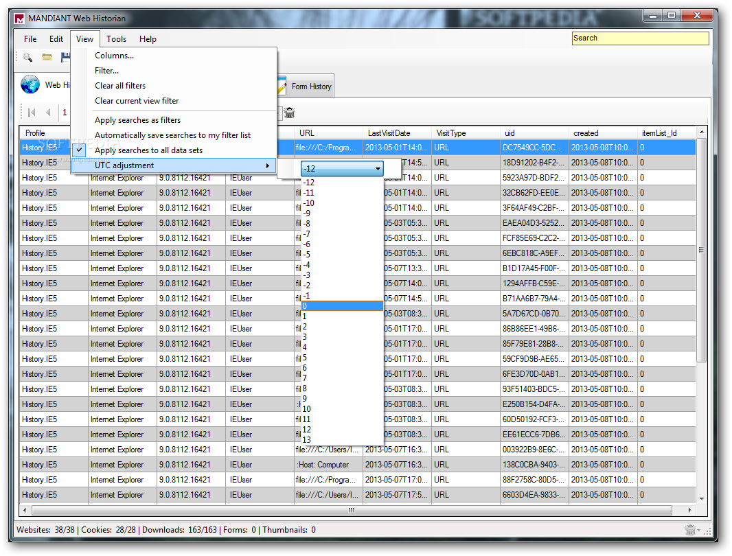Click the vertical scrollbar down arrow
The image size is (732, 556).
click(x=702, y=498)
